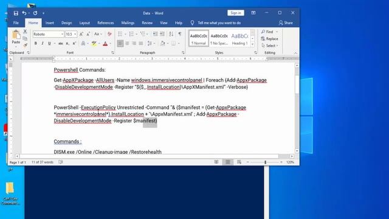Open the Select dropdown in Editing
The image size is (389, 219).
(270, 46)
